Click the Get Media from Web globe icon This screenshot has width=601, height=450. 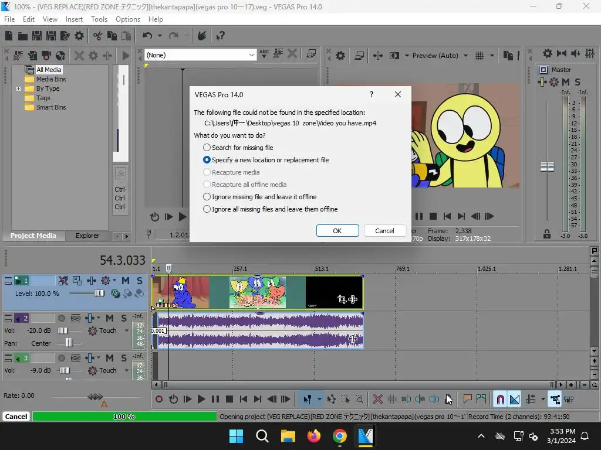pyautogui.click(x=60, y=56)
